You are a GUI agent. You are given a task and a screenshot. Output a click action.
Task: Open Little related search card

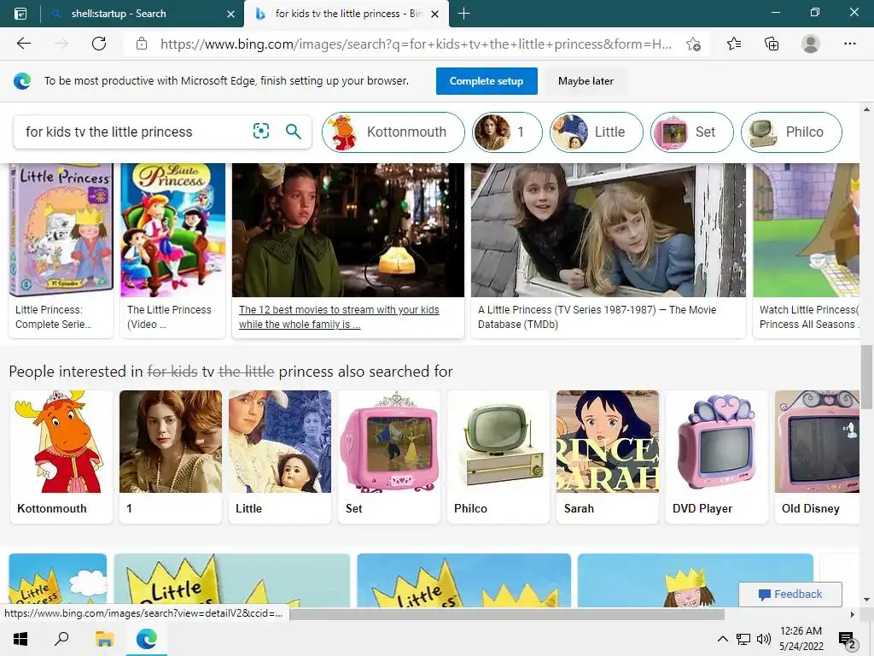[x=280, y=456]
